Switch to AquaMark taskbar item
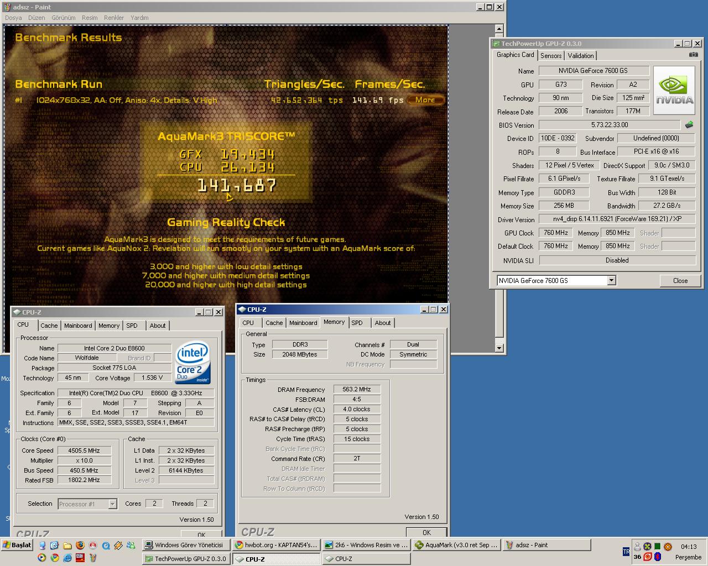 457,545
